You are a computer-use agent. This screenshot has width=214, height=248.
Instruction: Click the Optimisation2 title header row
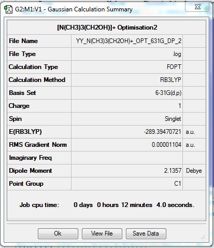click(106, 27)
